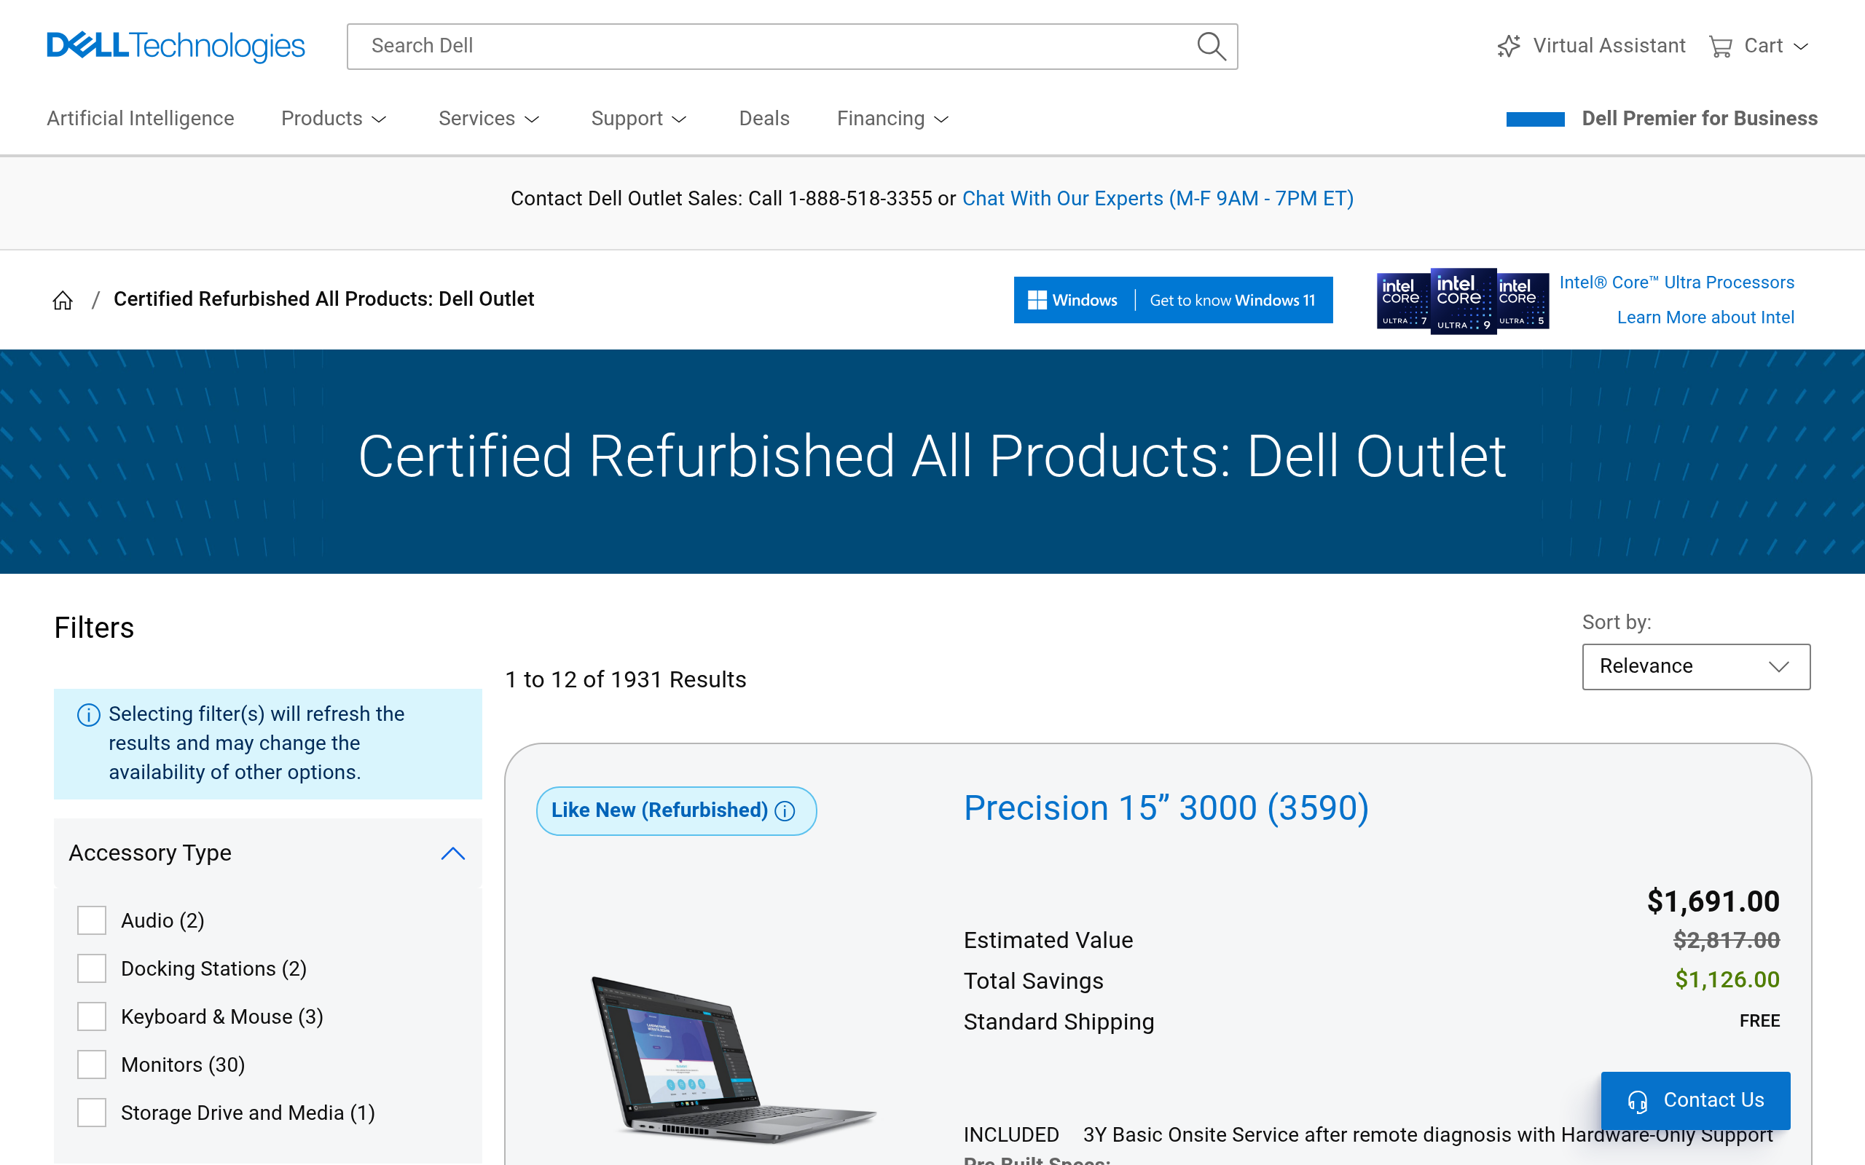Viewport: 1865px width, 1165px height.
Task: Open the Sort by Relevance dropdown
Action: tap(1695, 666)
